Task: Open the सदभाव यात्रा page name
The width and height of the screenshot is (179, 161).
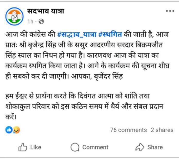Action: click(x=46, y=11)
